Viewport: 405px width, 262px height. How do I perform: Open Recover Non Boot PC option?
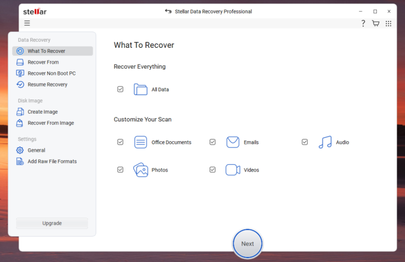coord(51,73)
